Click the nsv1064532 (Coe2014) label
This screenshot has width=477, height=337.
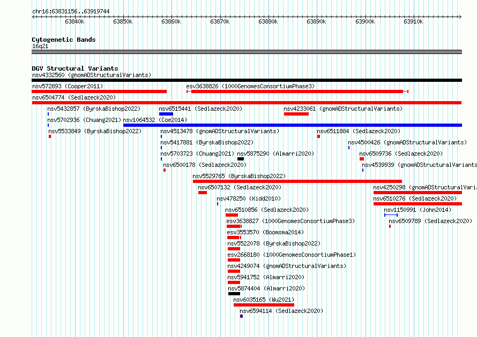(x=155, y=120)
